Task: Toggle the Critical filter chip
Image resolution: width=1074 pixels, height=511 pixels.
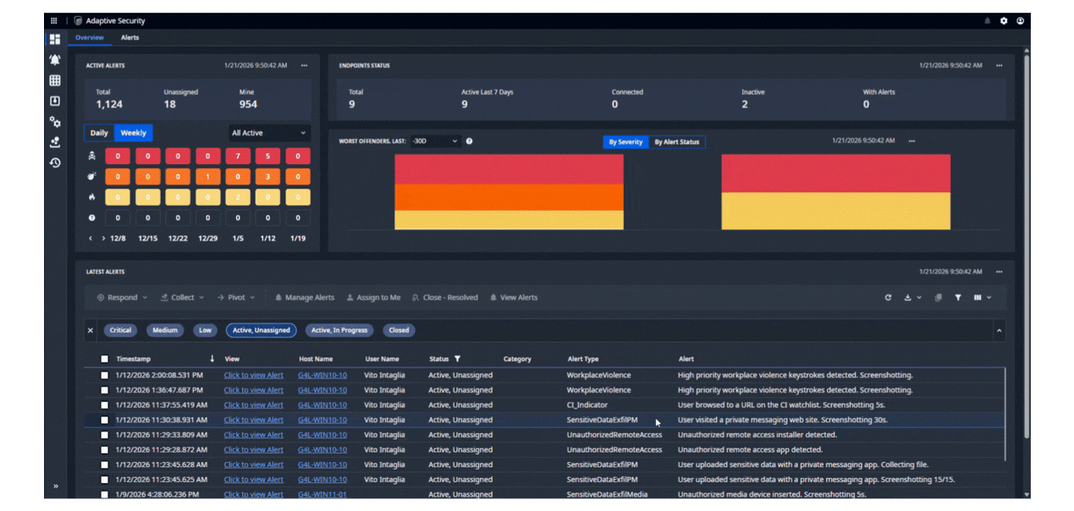Action: click(120, 330)
